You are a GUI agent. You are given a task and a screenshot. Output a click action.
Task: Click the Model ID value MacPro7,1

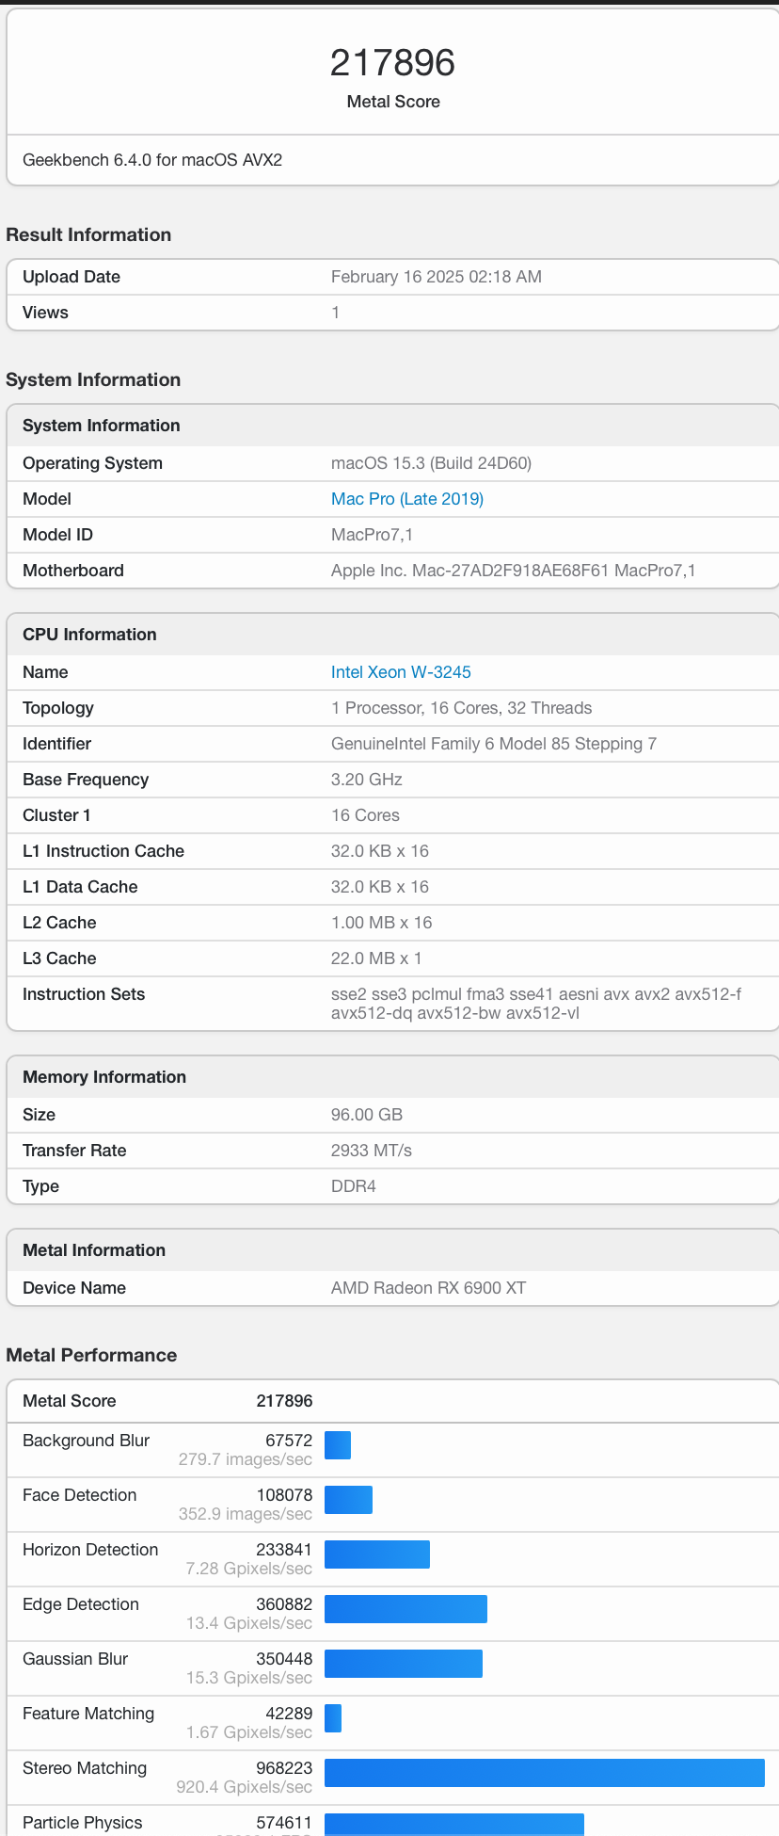[x=373, y=535]
